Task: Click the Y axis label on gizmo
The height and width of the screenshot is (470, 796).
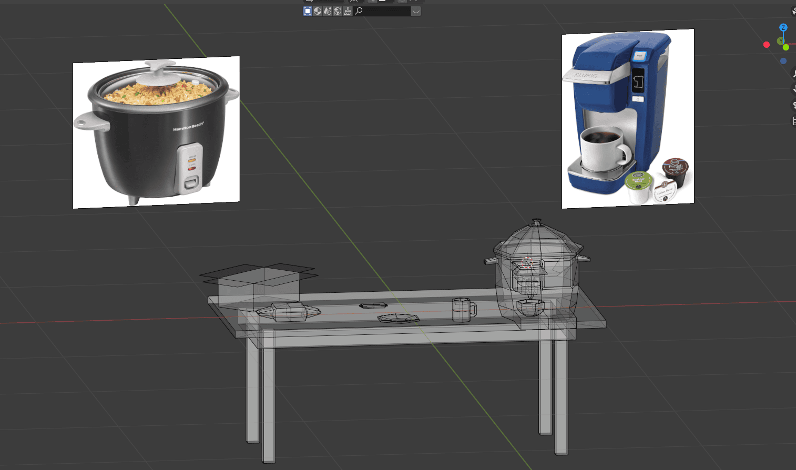Action: tap(781, 41)
